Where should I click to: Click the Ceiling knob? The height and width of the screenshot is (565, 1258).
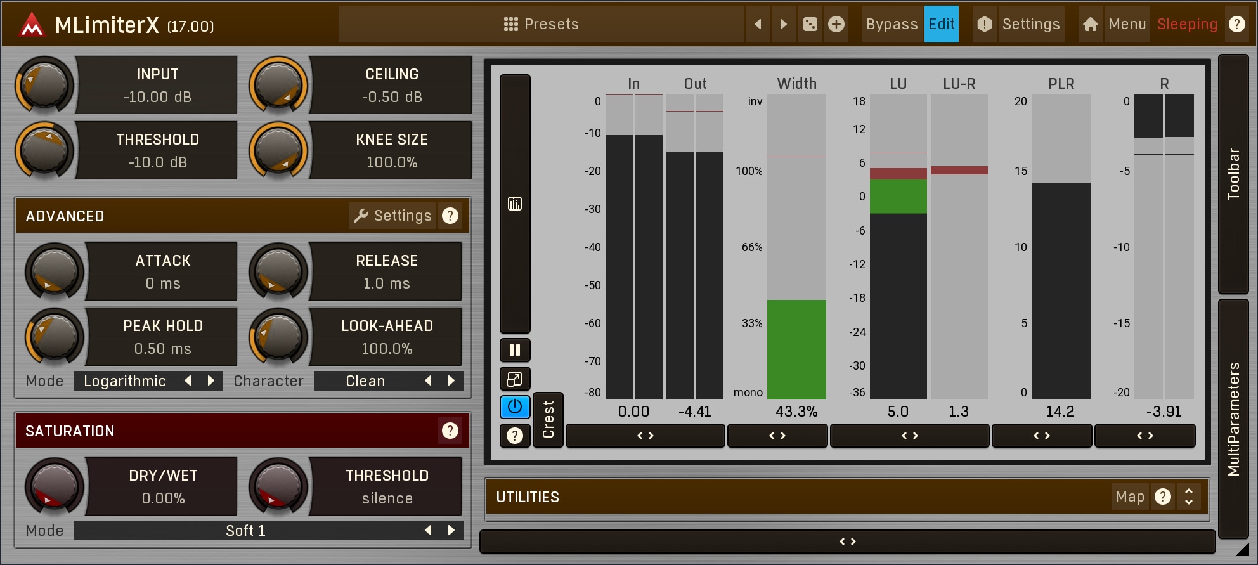(x=278, y=85)
